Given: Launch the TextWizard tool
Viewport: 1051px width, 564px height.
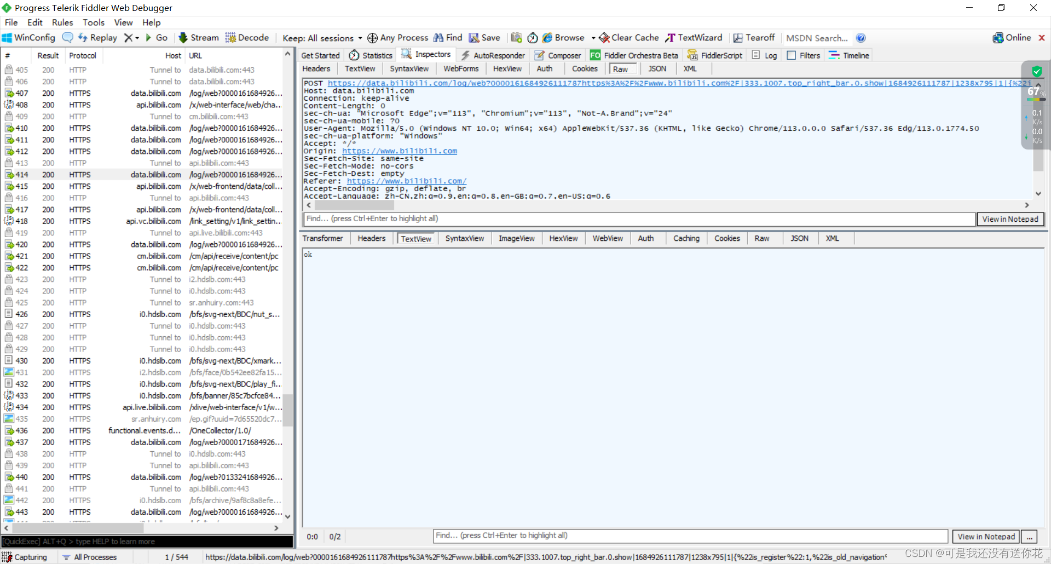Looking at the screenshot, I should [693, 37].
